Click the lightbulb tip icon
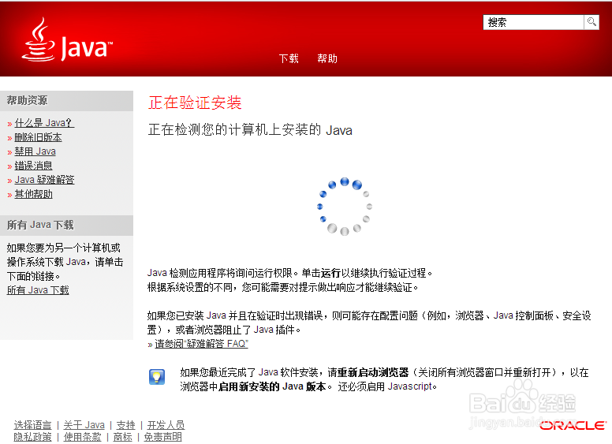Image resolution: width=612 pixels, height=444 pixels. click(x=157, y=377)
